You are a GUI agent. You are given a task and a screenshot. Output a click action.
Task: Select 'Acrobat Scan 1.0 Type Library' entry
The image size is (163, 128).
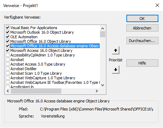pyautogui.click(x=36, y=73)
